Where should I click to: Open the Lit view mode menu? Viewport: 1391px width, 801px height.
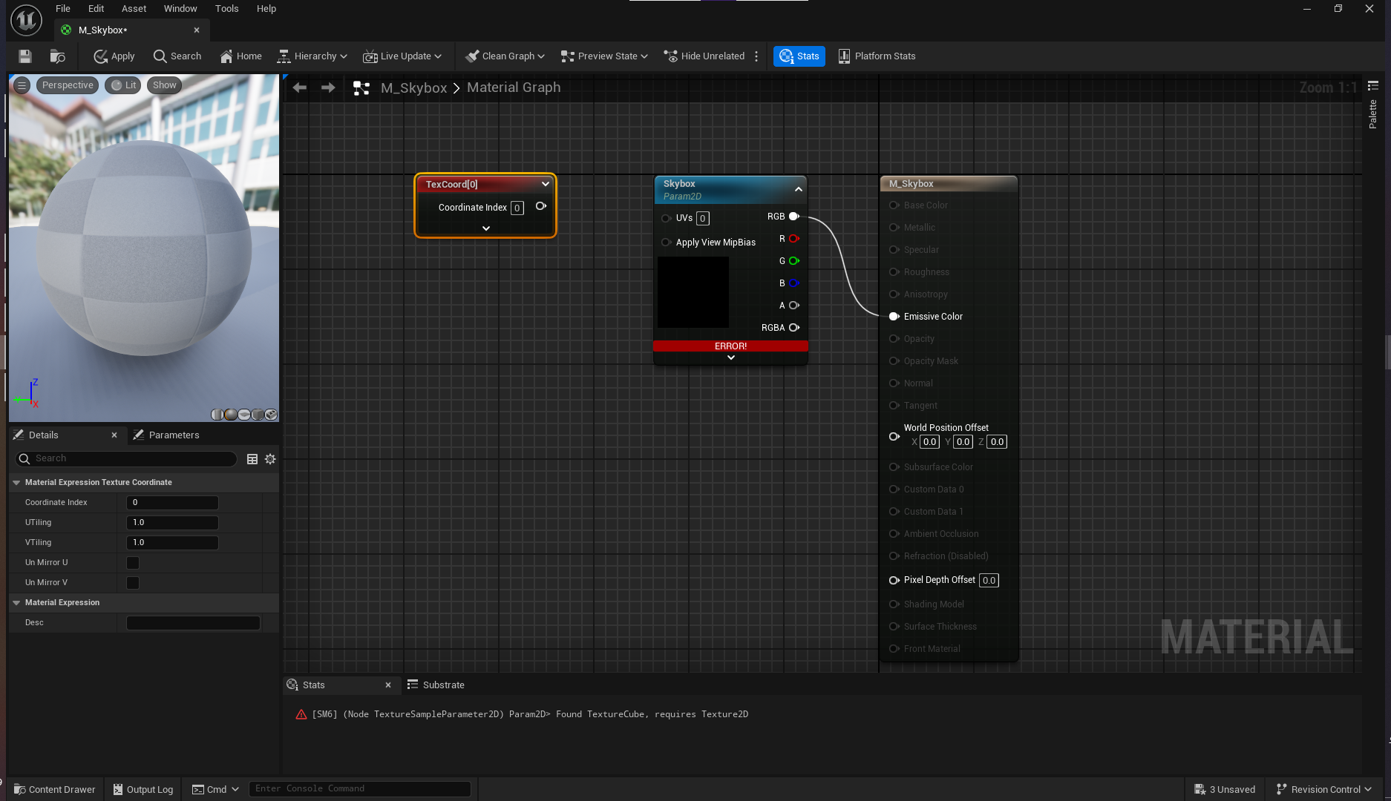123,85
